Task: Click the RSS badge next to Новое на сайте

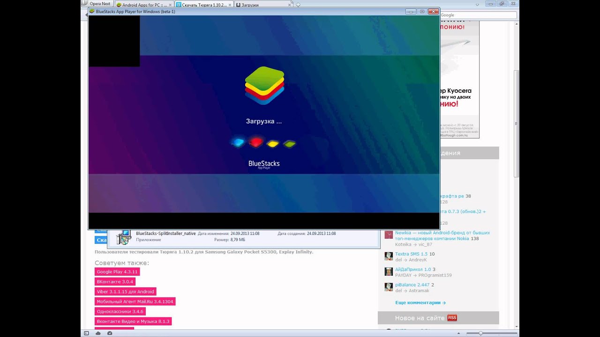Action: pos(452,318)
